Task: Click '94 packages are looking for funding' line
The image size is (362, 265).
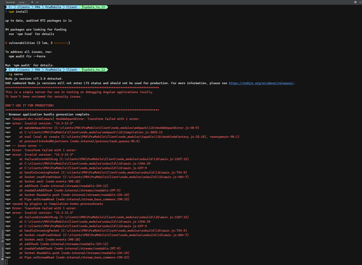Action: click(x=36, y=30)
